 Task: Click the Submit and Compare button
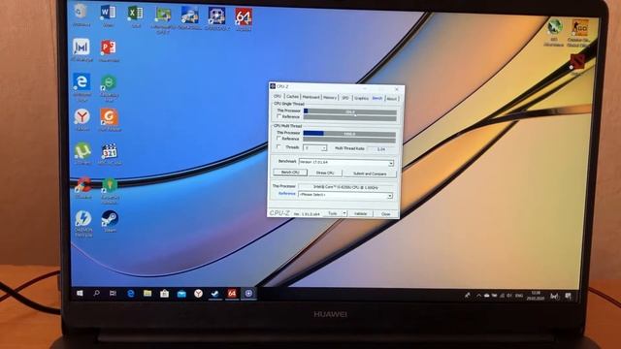coord(370,174)
